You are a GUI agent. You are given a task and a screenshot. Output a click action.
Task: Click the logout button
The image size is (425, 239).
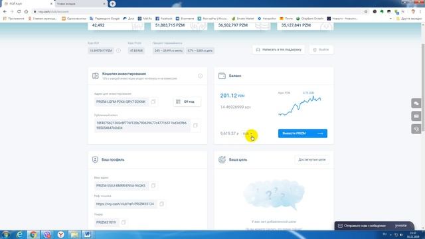[x=321, y=50]
